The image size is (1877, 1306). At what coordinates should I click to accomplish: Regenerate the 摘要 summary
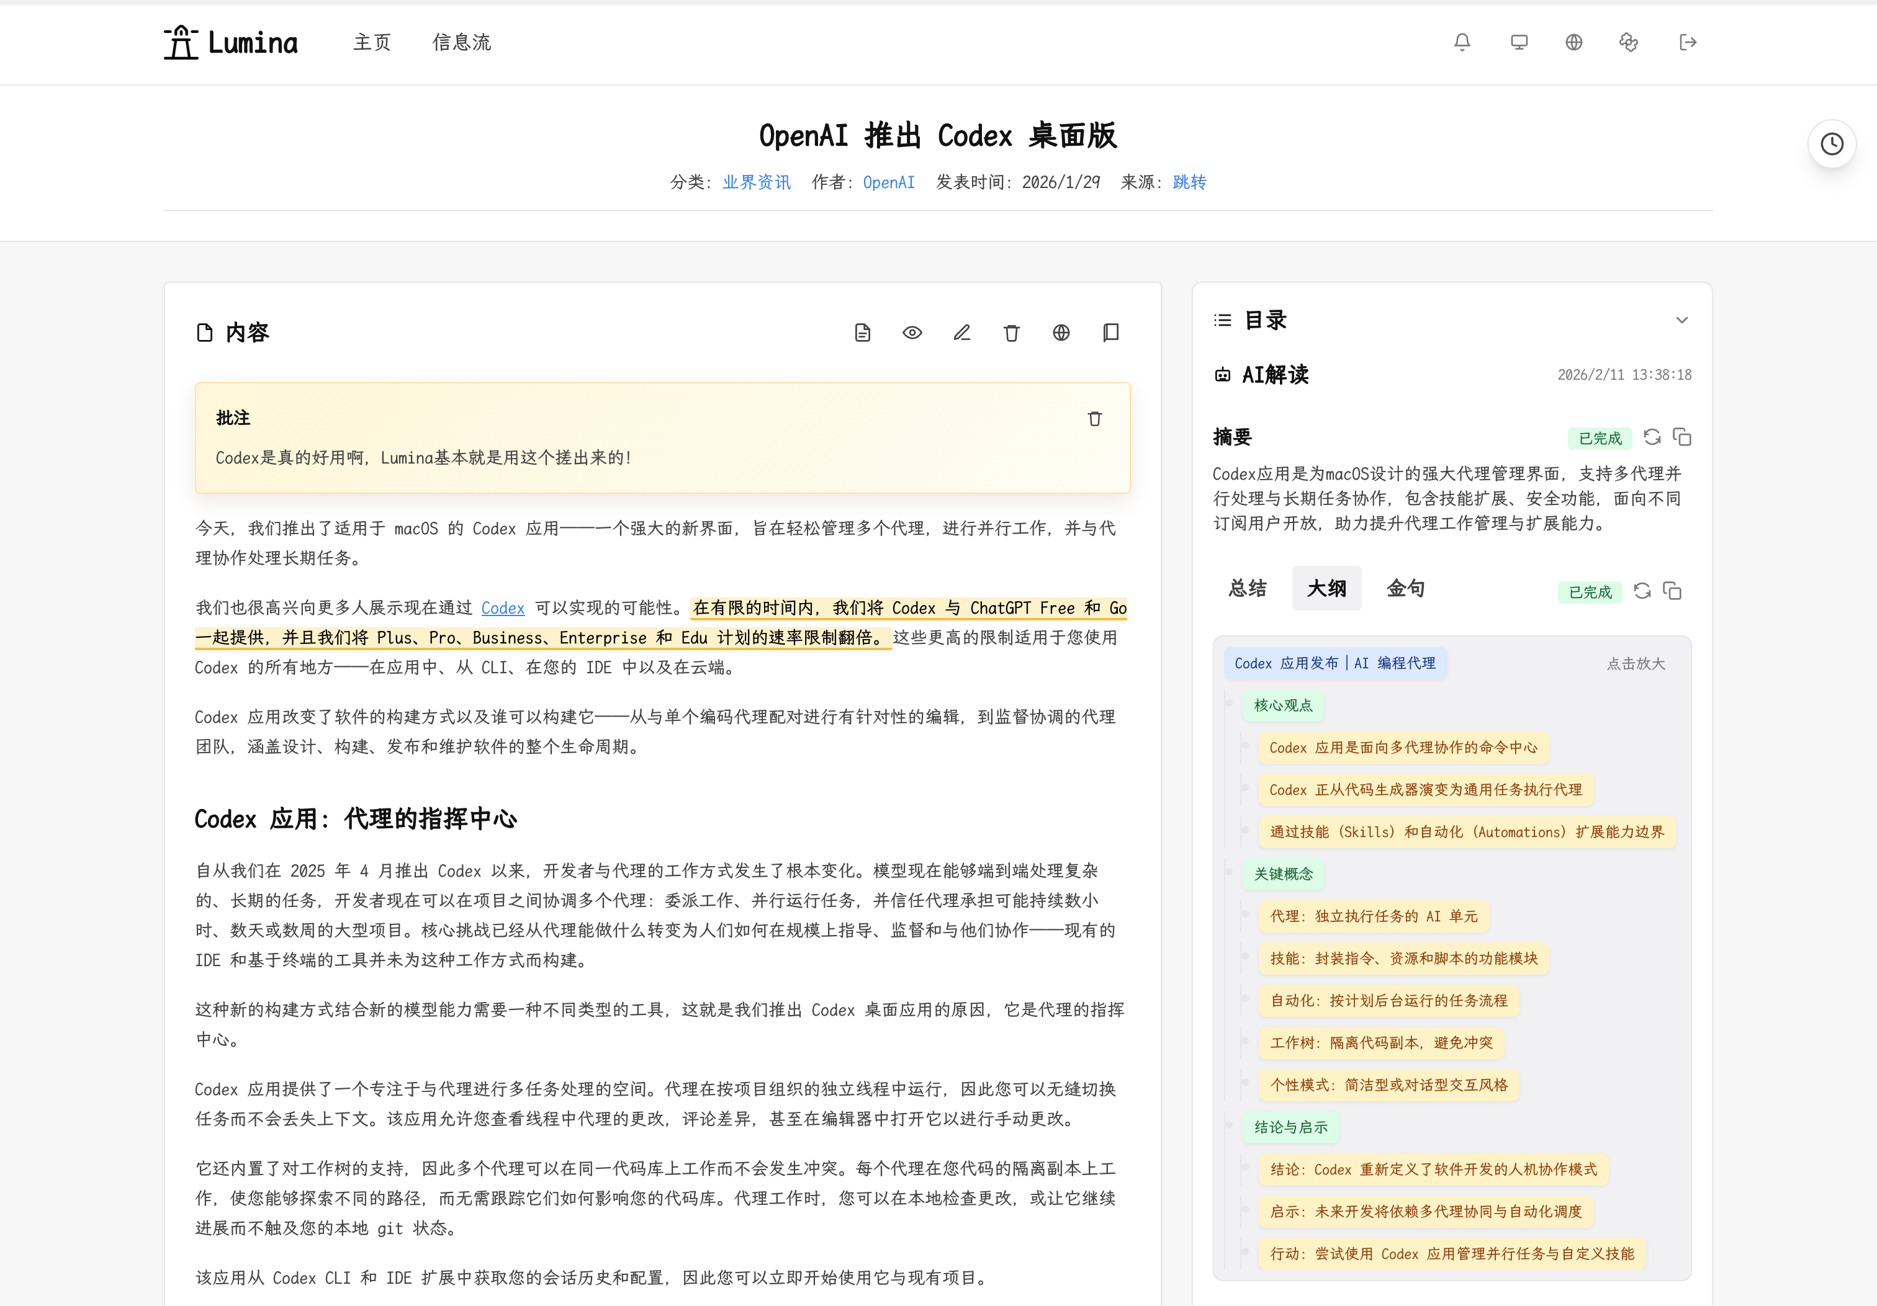click(1651, 437)
